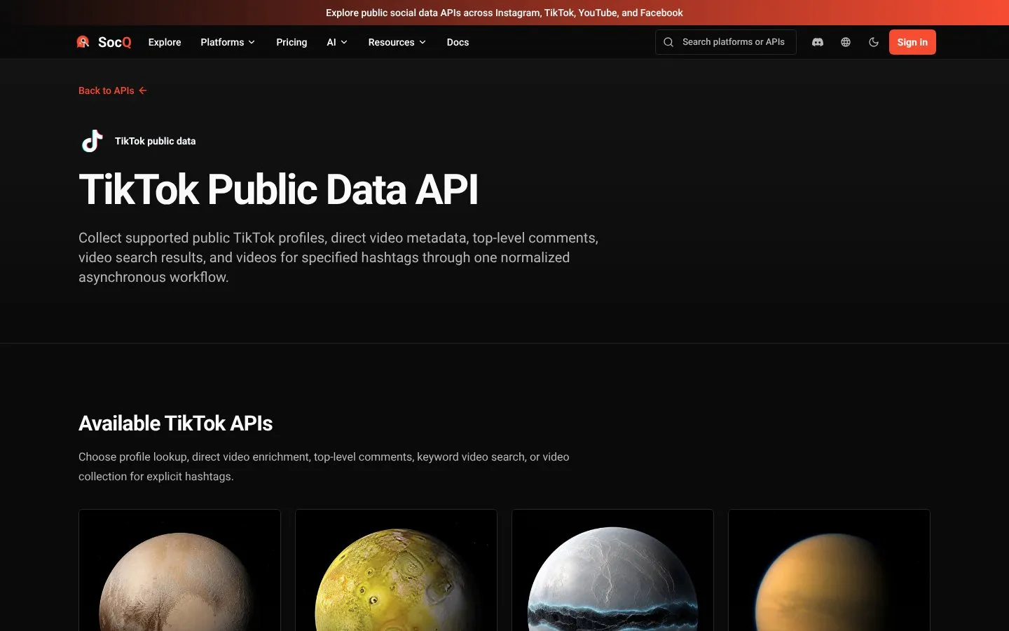This screenshot has height=631, width=1009.
Task: Expand the AI dropdown menu
Action: point(337,42)
